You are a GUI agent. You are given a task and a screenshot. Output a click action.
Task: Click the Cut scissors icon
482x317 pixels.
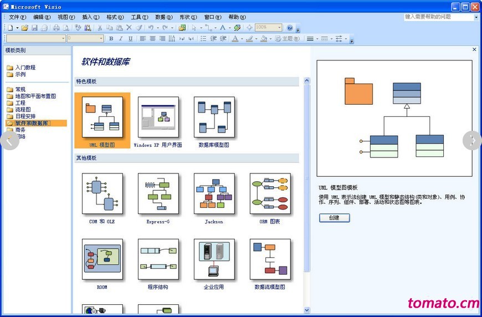pos(100,28)
